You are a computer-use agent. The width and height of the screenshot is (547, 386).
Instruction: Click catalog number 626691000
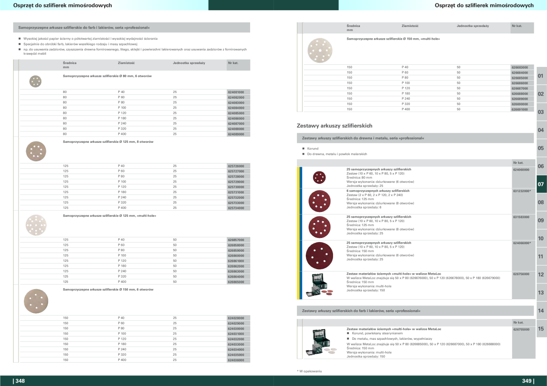coord(520,109)
